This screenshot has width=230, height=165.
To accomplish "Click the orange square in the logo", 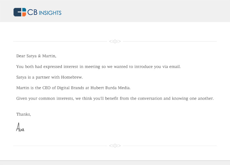I will point(24,14).
